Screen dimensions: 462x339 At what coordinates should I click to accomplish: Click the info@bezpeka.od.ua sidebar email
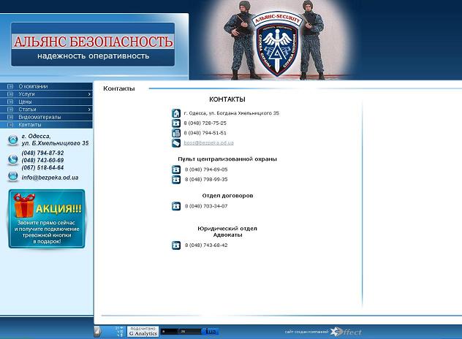pyautogui.click(x=50, y=178)
